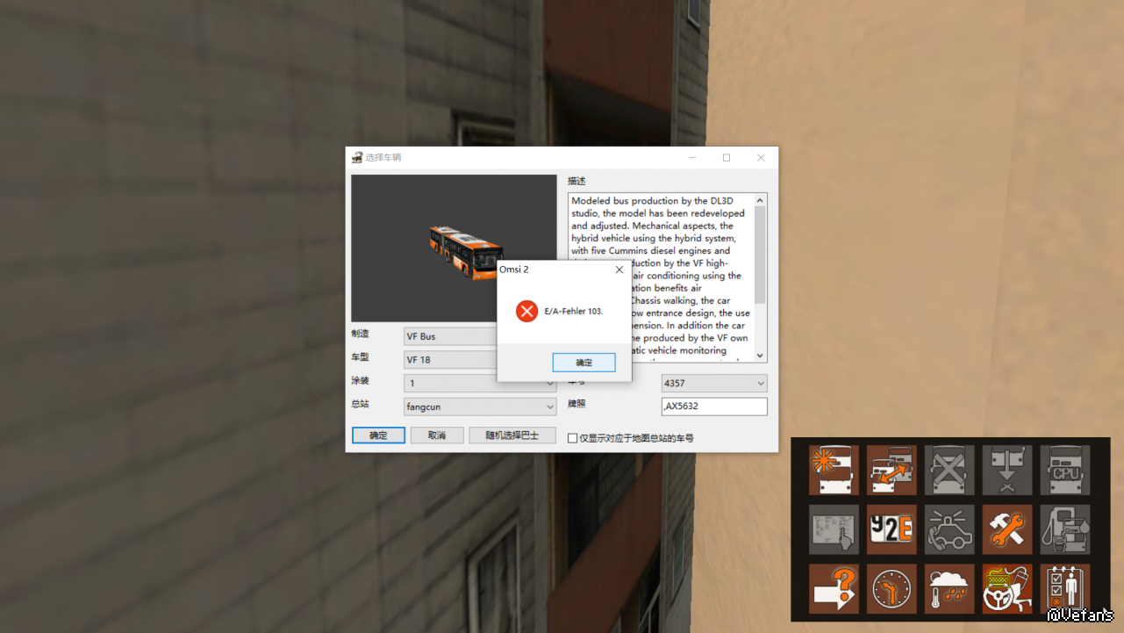The width and height of the screenshot is (1124, 633).
Task: Click the switch between buses icon
Action: [891, 470]
